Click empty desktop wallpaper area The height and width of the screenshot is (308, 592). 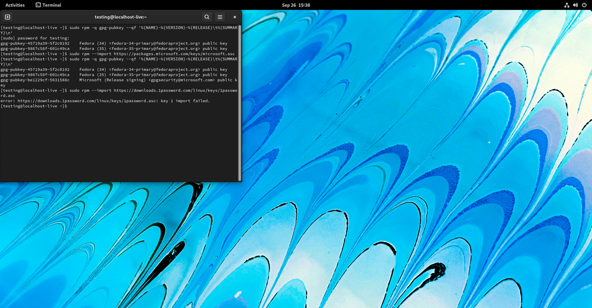[415, 177]
